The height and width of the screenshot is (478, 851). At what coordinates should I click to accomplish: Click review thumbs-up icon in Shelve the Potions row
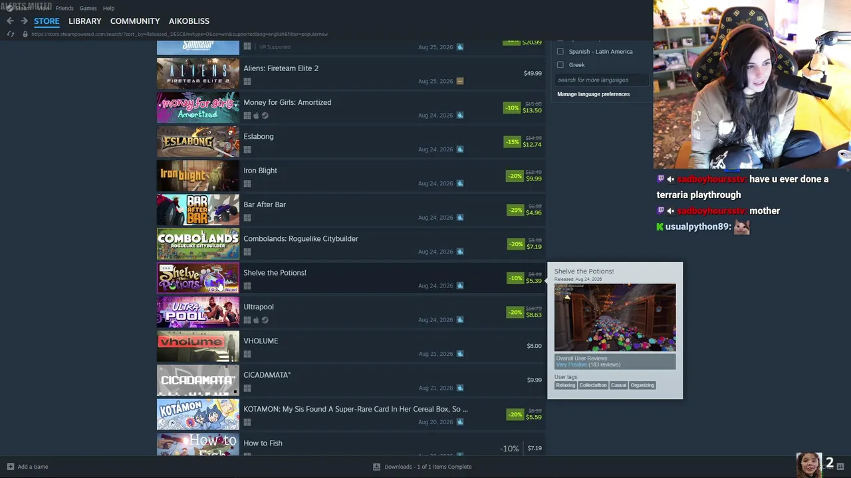(459, 285)
